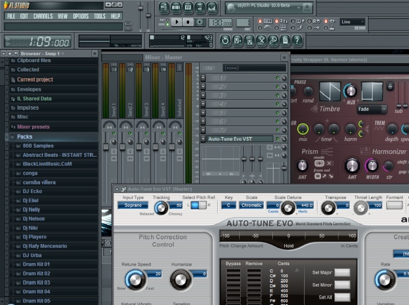409x305 pixels.
Task: Open the EDIT menu
Action: (x=24, y=16)
